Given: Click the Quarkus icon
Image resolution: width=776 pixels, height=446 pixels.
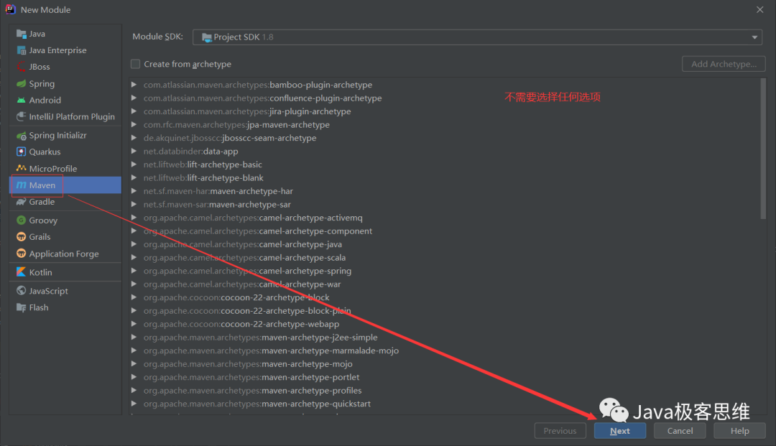Looking at the screenshot, I should 22,152.
